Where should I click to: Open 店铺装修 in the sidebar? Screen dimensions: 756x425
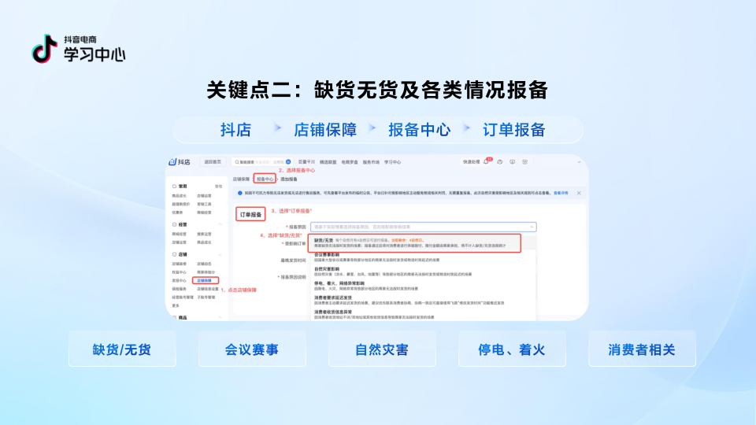(x=179, y=264)
